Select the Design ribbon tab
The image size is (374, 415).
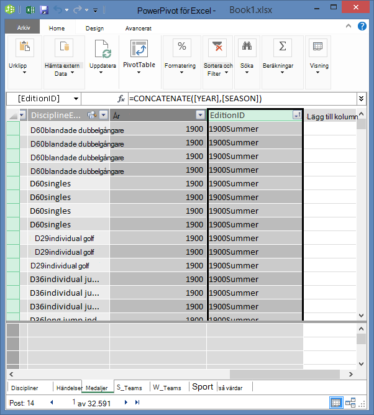click(x=94, y=28)
